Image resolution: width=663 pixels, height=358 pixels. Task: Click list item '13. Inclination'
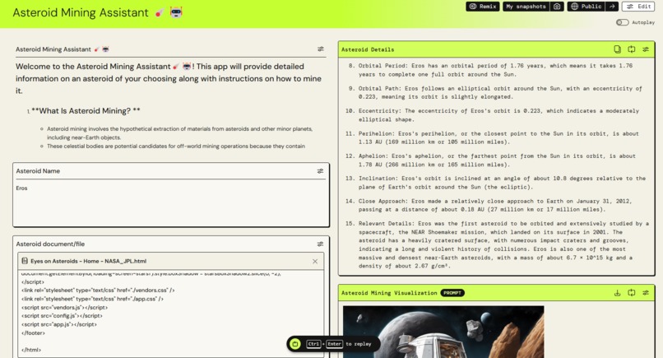[x=495, y=183]
